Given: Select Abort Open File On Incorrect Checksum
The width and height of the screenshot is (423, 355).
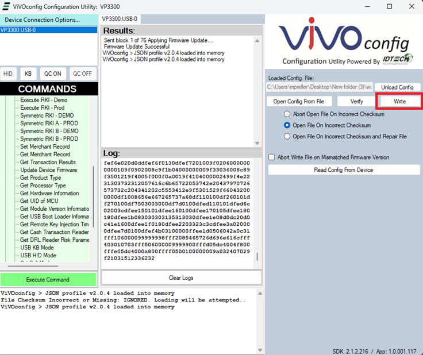Looking at the screenshot, I should pos(288,114).
